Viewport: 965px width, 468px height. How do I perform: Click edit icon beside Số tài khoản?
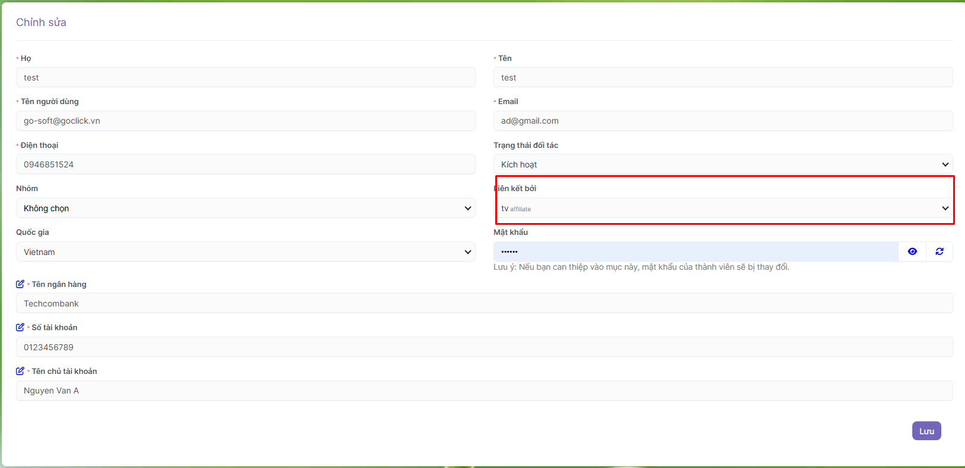(x=20, y=327)
